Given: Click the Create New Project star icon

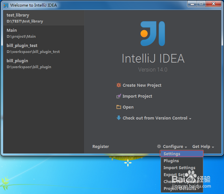Looking at the screenshot, I should tap(118, 85).
